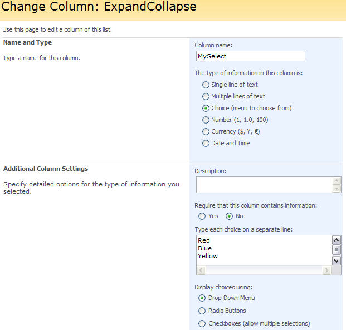Click the choices vertical scrollbar thumb

point(337,250)
